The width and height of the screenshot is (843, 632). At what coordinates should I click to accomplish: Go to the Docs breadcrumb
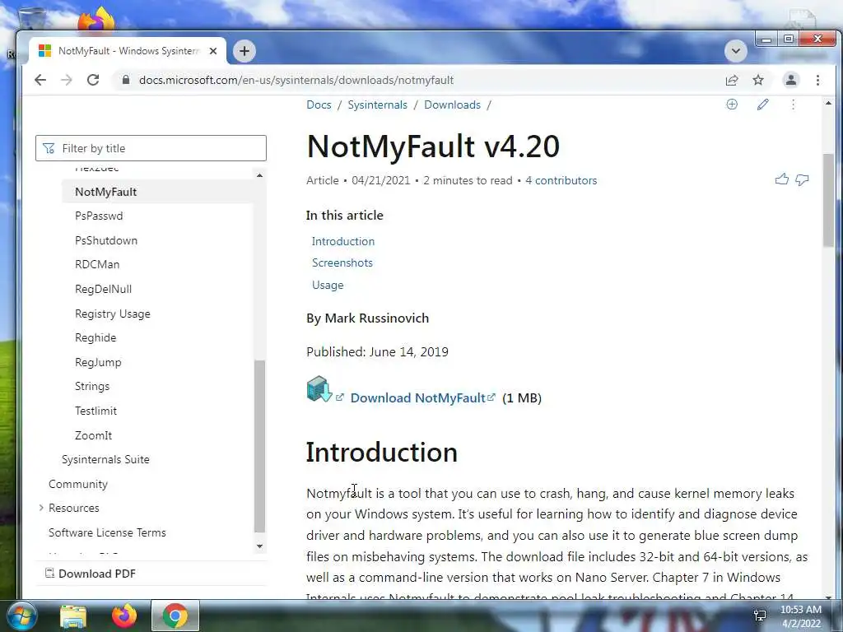pos(319,105)
